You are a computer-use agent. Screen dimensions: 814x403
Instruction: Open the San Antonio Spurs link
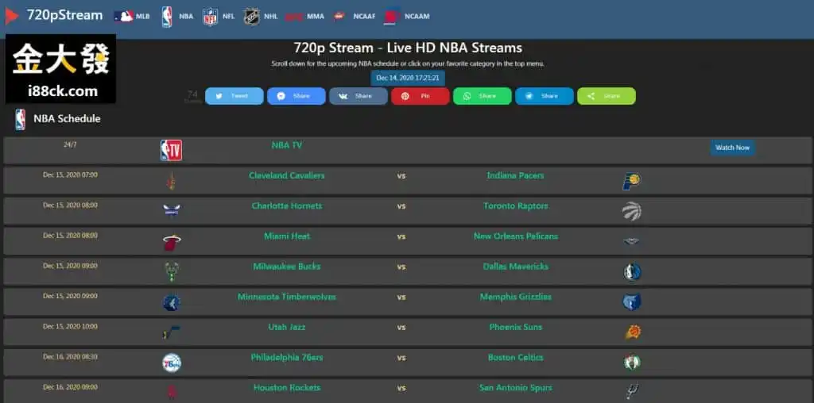[x=515, y=387]
